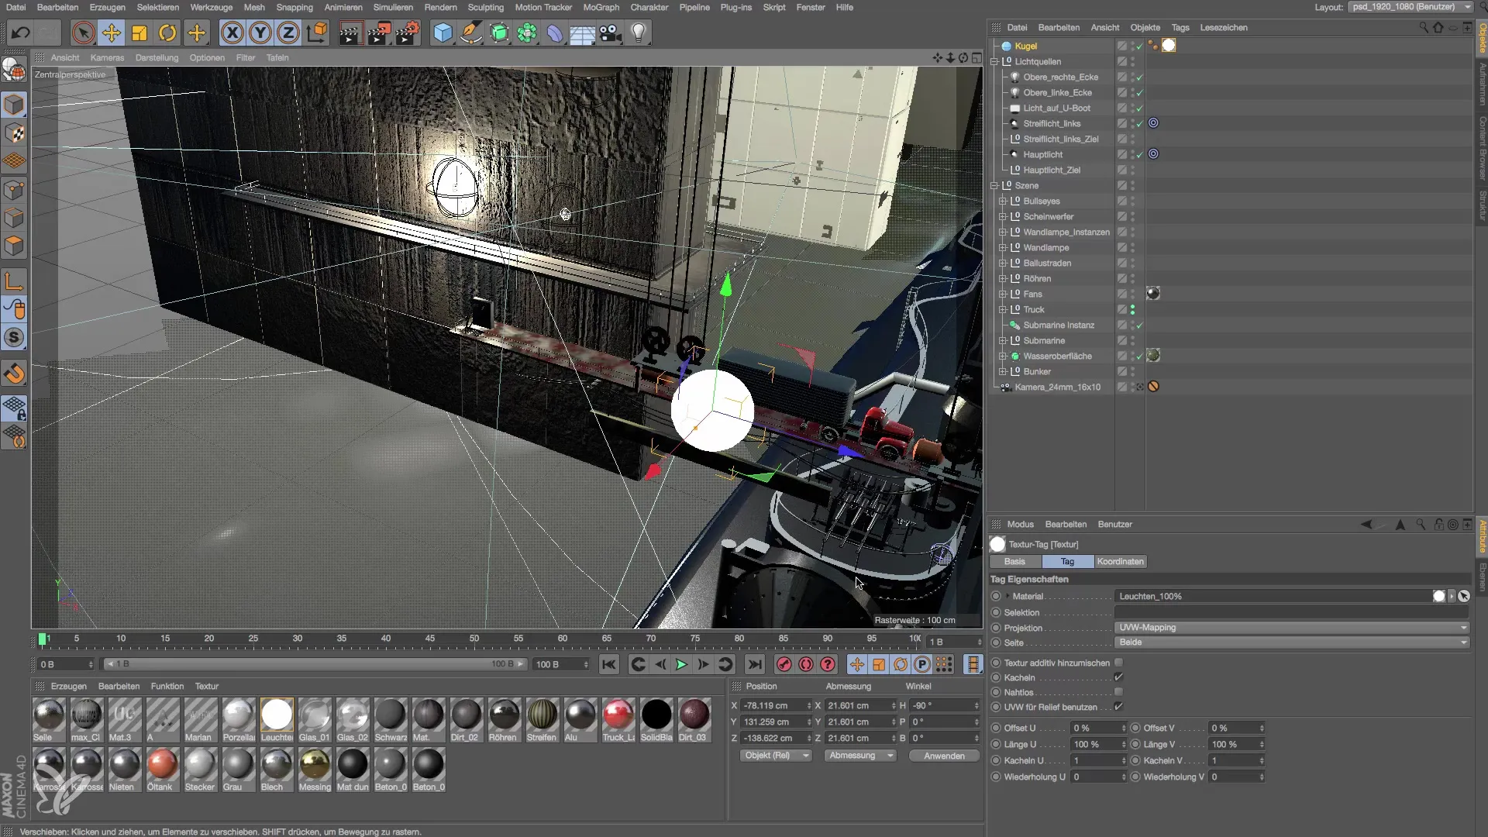
Task: Open the Abmessung dropdown
Action: [860, 755]
